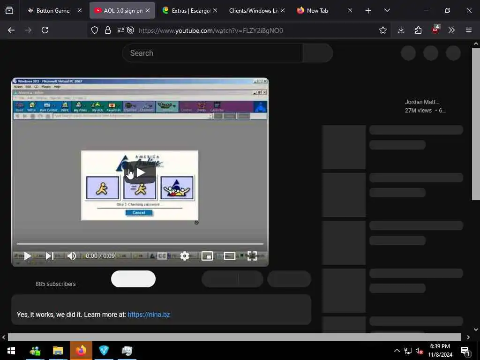Select the AOL 5.0 sign on tab
This screenshot has height=360, width=480.
pos(122,10)
